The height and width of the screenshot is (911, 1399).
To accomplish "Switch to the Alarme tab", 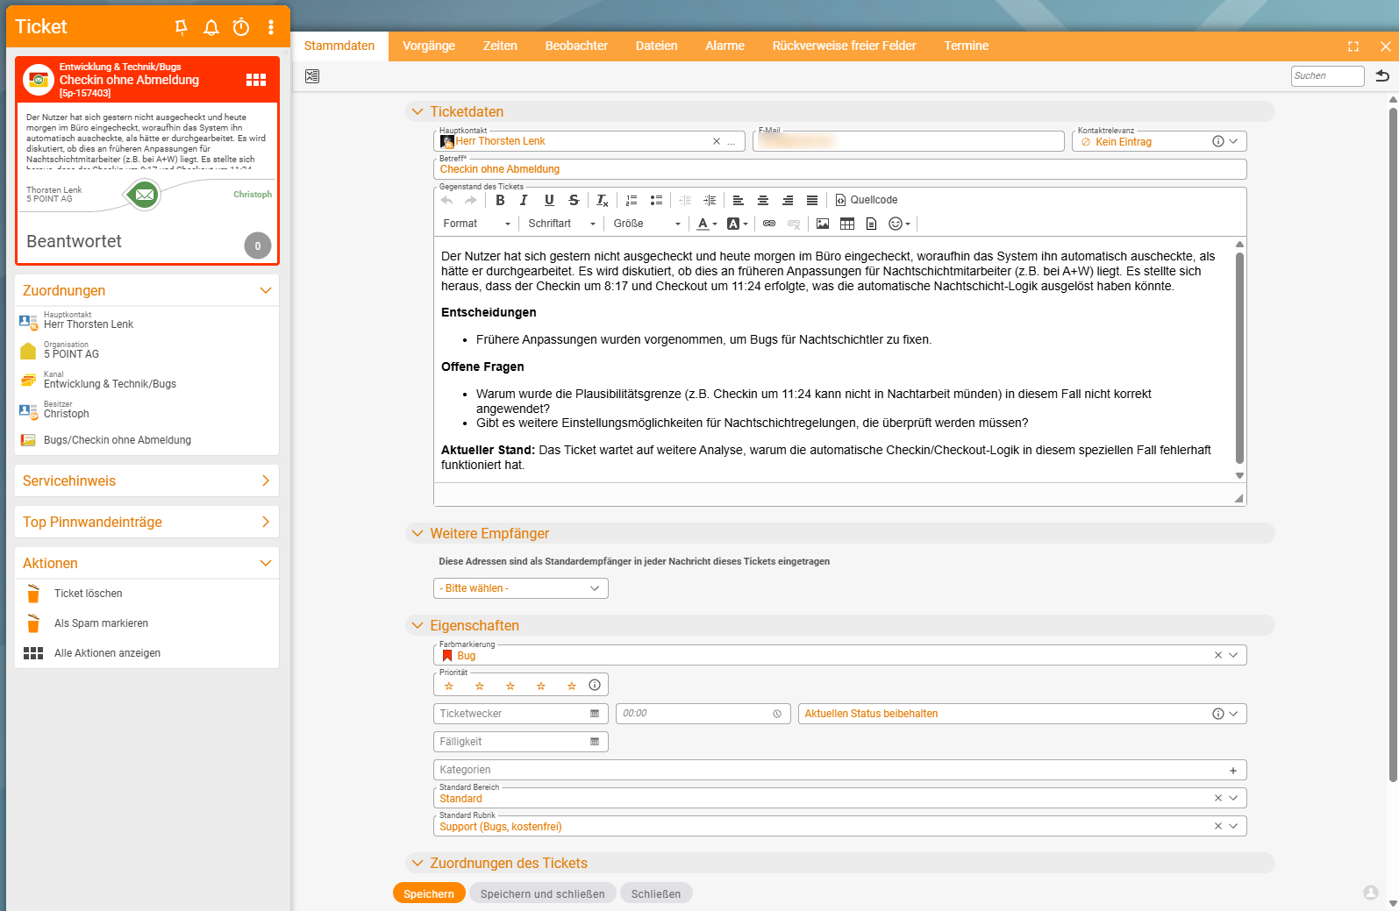I will pos(724,46).
